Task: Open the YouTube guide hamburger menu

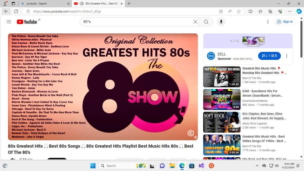Action: click(9, 22)
